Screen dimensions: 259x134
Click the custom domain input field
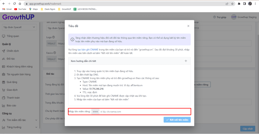point(144,111)
